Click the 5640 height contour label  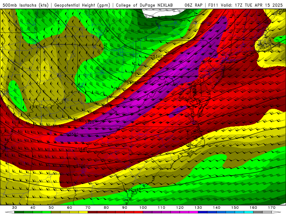[83, 149]
